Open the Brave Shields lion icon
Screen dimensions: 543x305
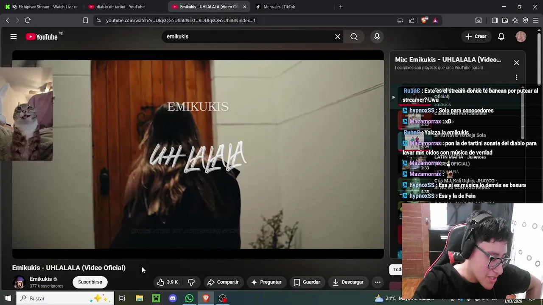[424, 20]
